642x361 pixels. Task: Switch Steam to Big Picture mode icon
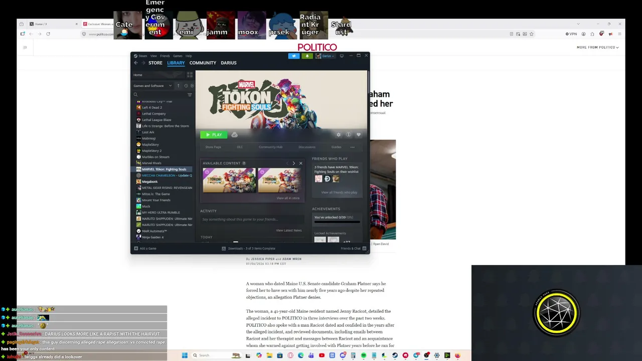pyautogui.click(x=342, y=56)
